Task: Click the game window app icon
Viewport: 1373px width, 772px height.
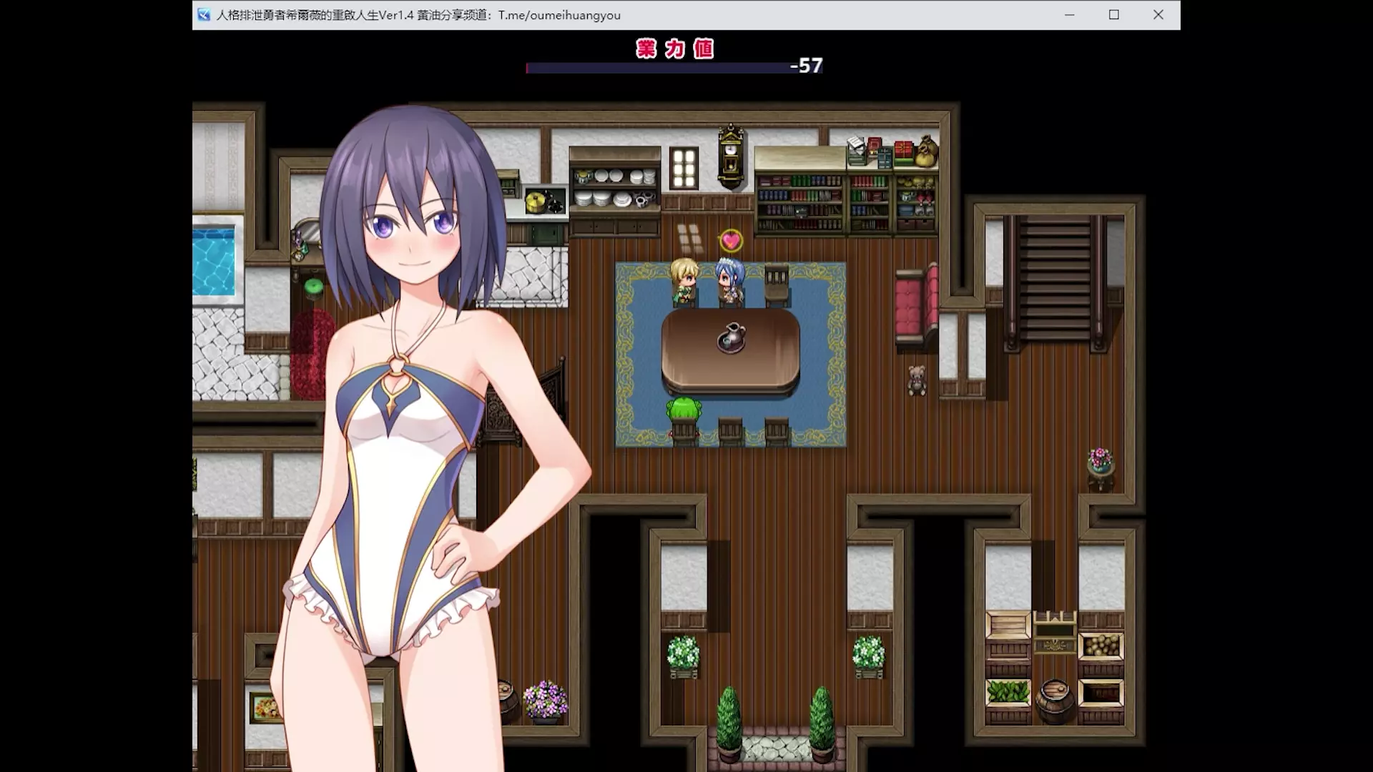Action: click(x=204, y=15)
